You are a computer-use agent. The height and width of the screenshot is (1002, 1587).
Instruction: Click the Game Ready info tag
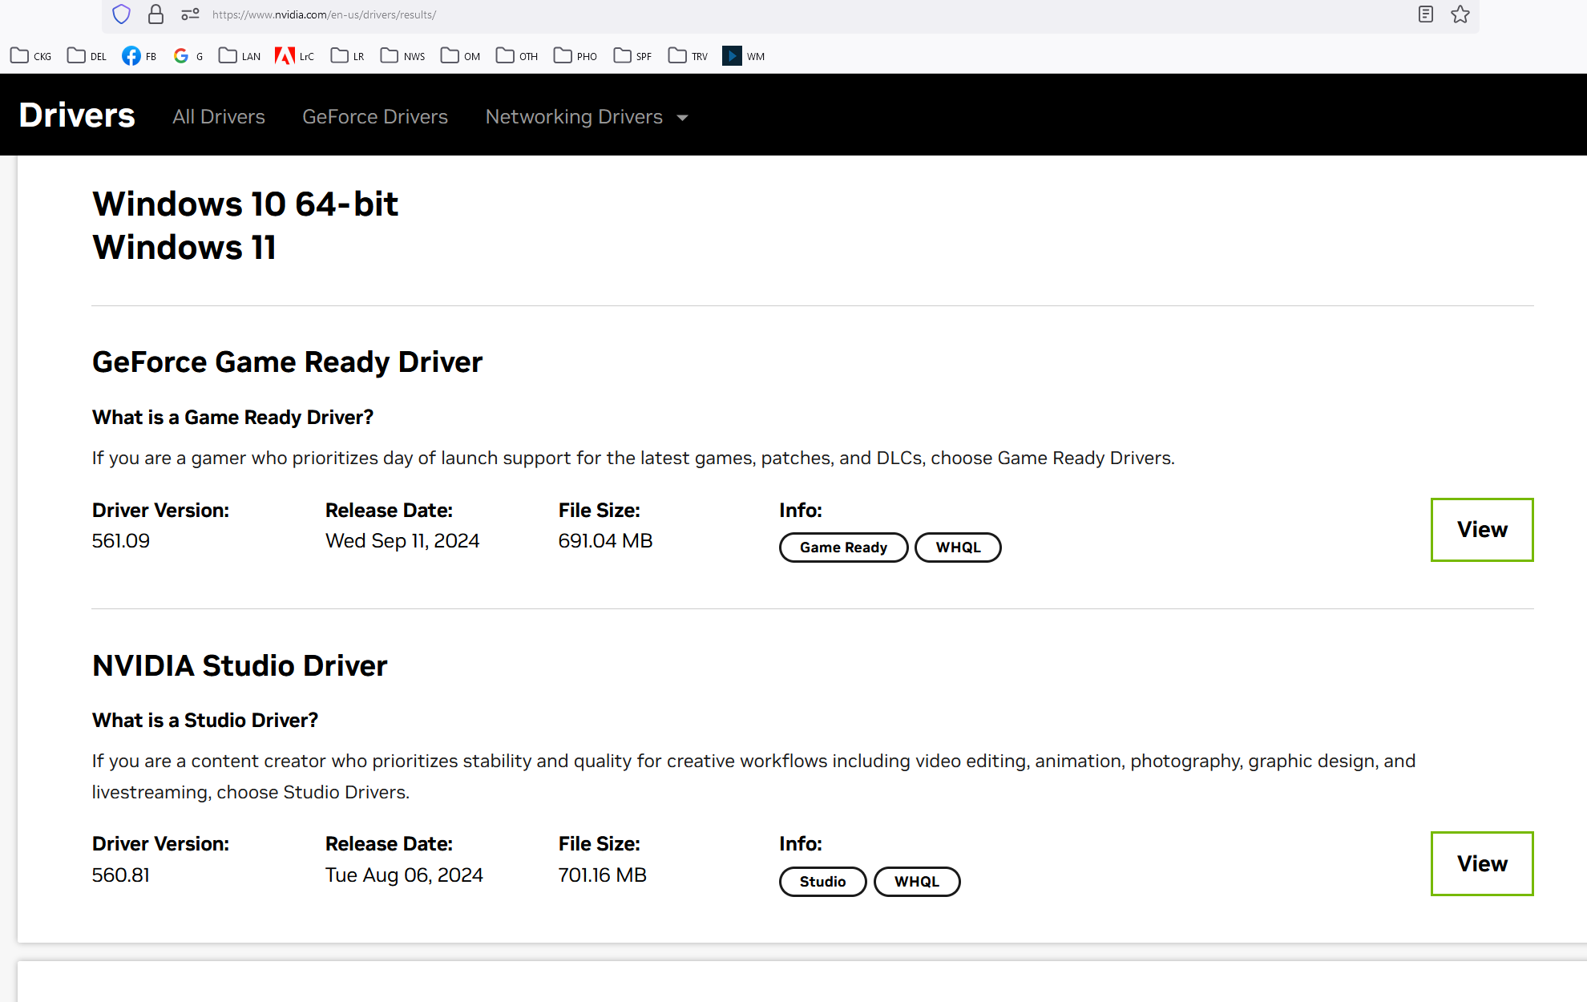tap(843, 547)
